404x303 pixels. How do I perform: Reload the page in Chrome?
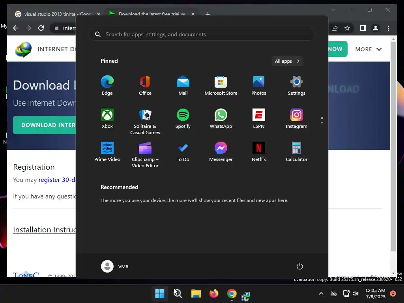[41, 28]
